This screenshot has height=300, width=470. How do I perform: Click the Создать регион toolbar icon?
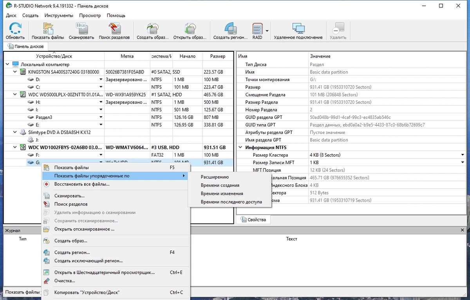(x=230, y=31)
